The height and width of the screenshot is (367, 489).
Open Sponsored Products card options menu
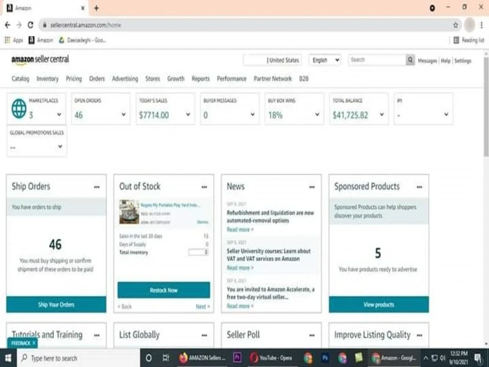[x=420, y=187]
